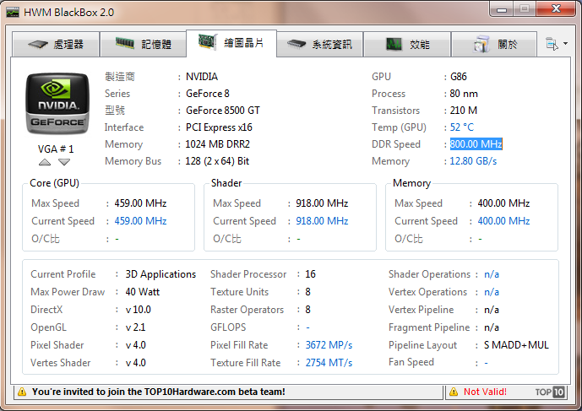Click the DirectX v 10.0 value

coord(138,310)
